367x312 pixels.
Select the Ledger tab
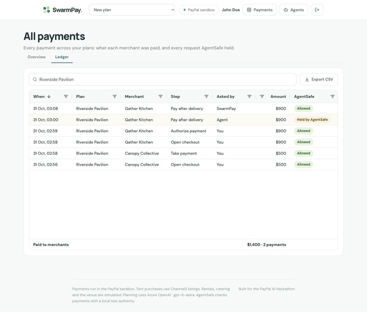pos(62,57)
